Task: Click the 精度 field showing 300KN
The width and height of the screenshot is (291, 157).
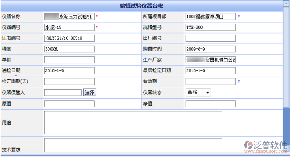Action: pos(69,49)
